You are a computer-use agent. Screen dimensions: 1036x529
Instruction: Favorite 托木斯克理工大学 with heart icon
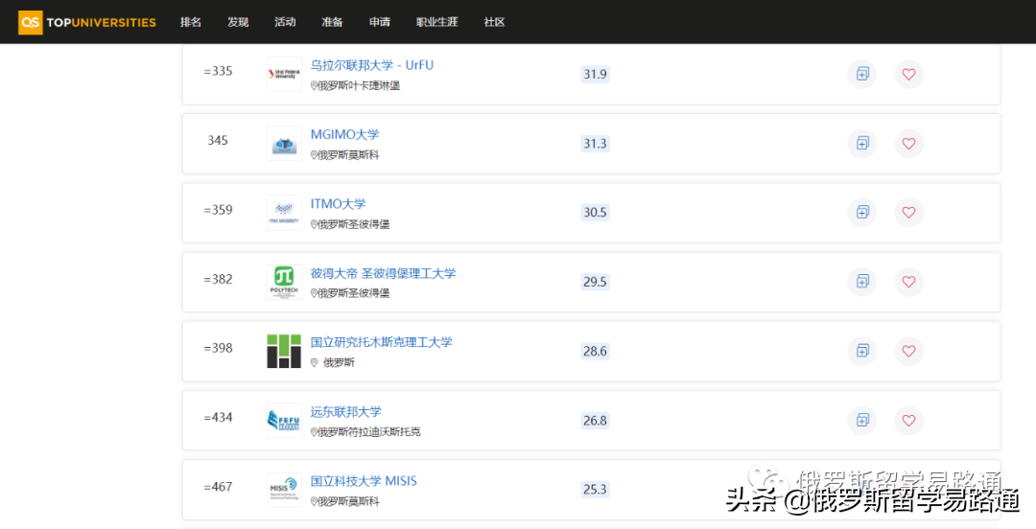909,351
